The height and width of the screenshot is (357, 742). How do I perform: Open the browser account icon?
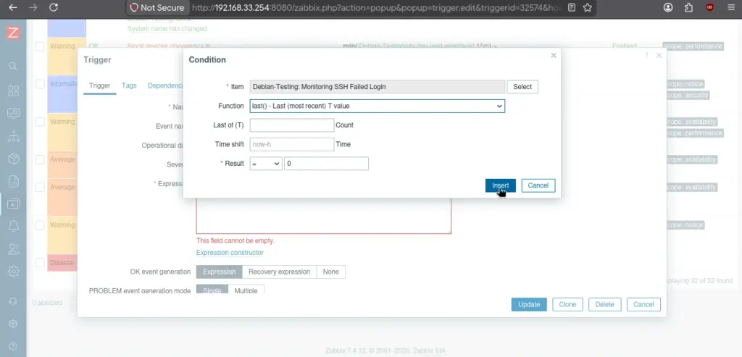pos(668,7)
